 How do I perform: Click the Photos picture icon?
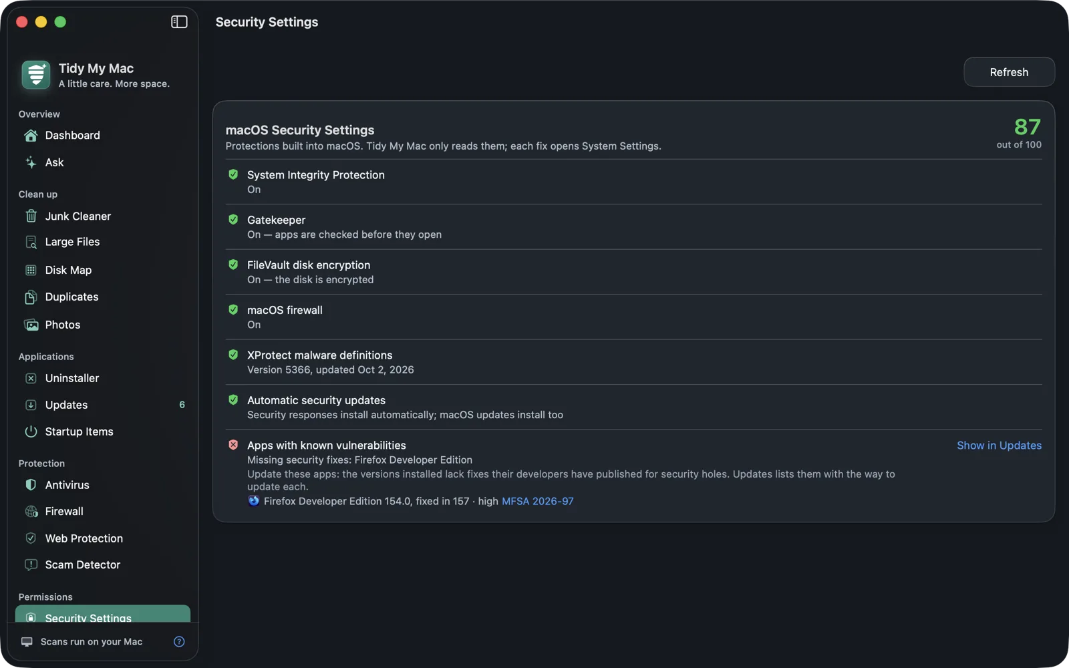tap(31, 325)
